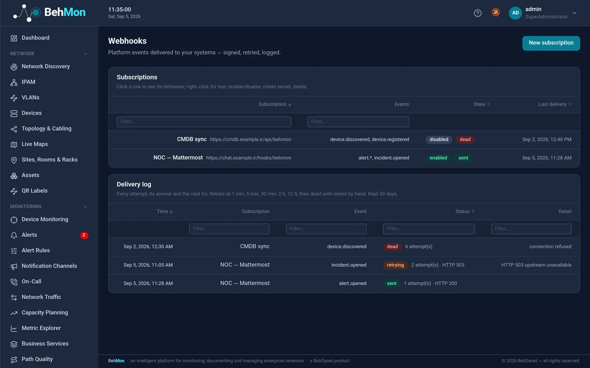Click the delivery log Detail filter field

531,229
